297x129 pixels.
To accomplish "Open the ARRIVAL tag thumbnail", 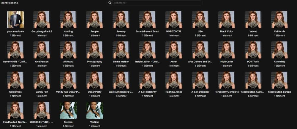I will tap(68, 50).
